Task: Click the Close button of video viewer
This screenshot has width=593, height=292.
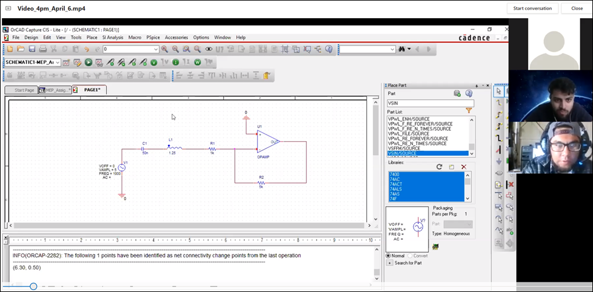Action: [x=577, y=8]
